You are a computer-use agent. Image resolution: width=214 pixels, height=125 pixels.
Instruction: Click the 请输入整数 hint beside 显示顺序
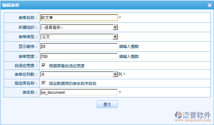[x=129, y=47]
